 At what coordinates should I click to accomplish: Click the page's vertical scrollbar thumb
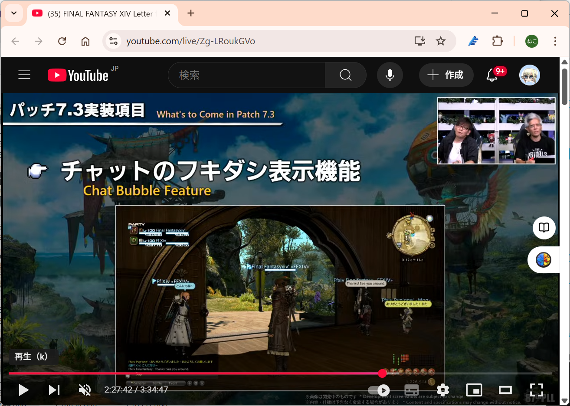coord(564,86)
